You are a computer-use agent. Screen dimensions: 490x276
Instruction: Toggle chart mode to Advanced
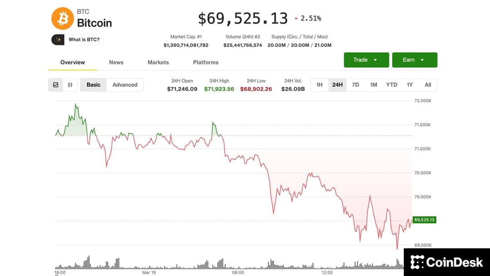click(125, 85)
